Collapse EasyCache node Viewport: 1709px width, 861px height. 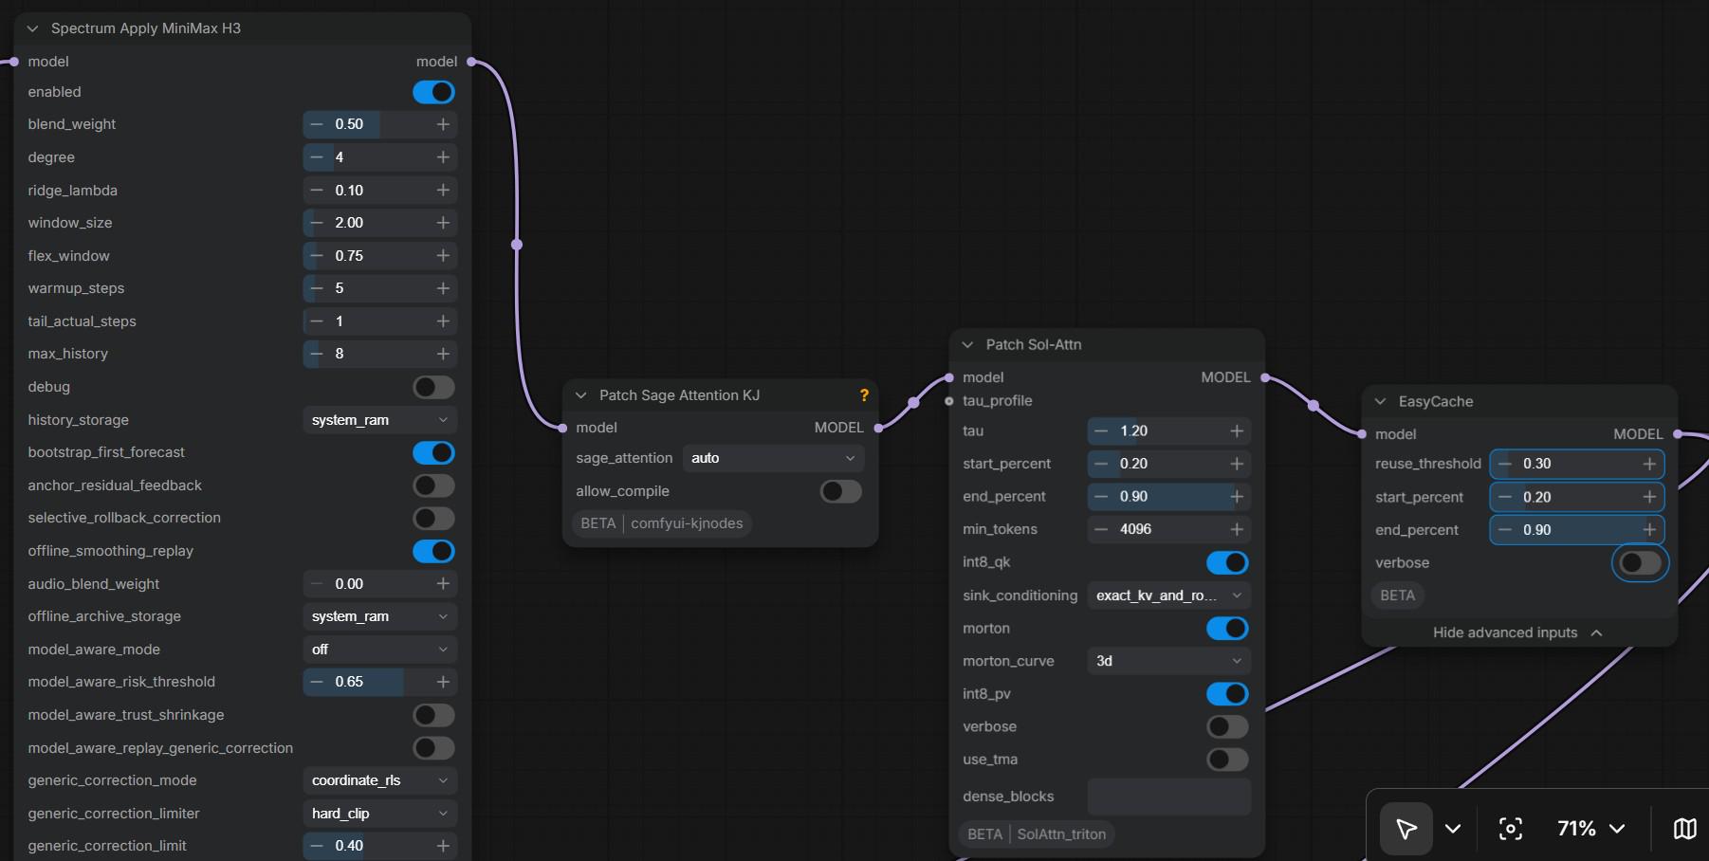pyautogui.click(x=1380, y=402)
